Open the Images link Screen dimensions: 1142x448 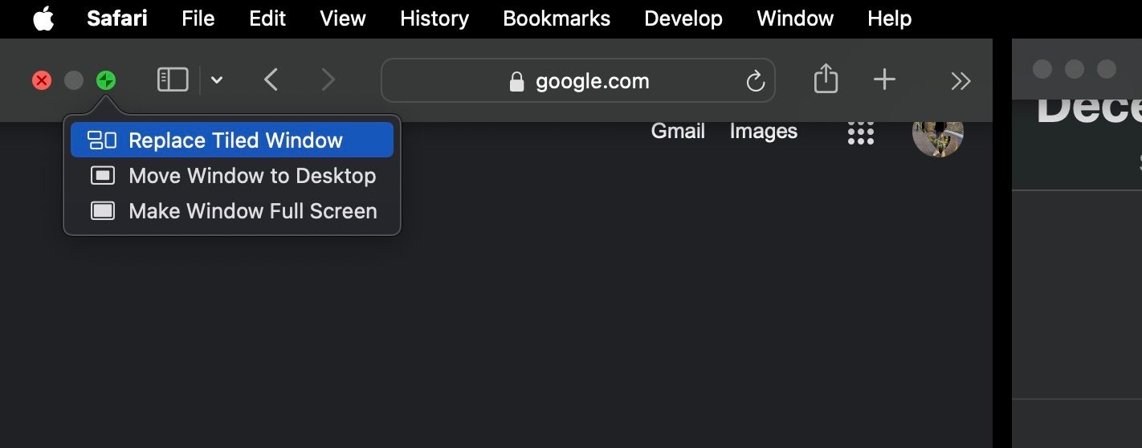[763, 132]
